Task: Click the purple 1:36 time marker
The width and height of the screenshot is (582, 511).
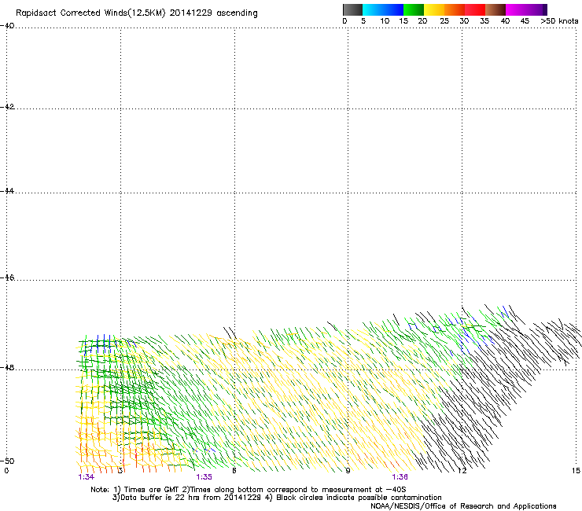Action: (400, 477)
